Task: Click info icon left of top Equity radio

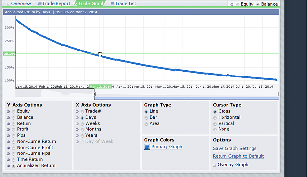Action: pos(232,5)
